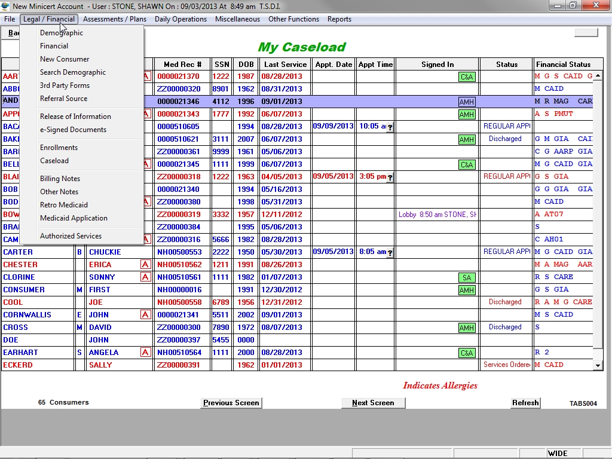Viewport: 612px width, 459px height.
Task: Select Caseload menu entry
Action: tap(54, 161)
